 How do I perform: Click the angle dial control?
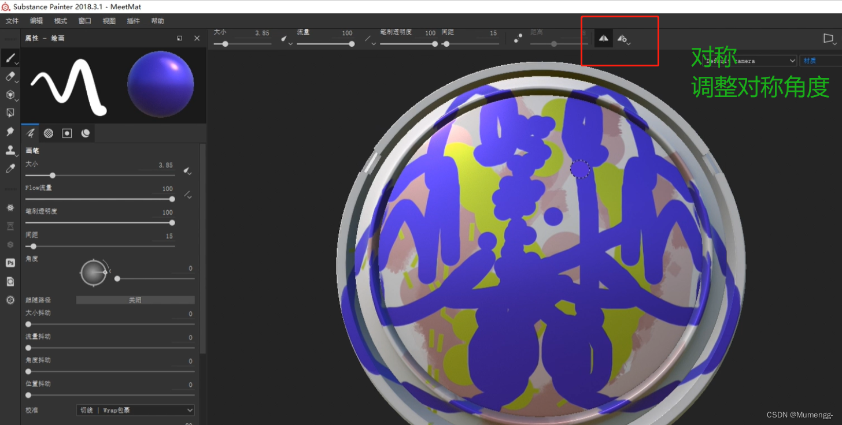pos(94,273)
